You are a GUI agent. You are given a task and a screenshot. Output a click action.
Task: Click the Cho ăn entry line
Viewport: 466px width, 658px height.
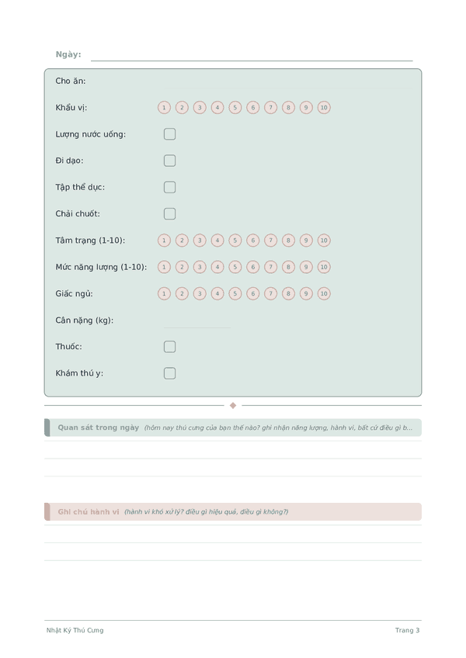[288, 81]
